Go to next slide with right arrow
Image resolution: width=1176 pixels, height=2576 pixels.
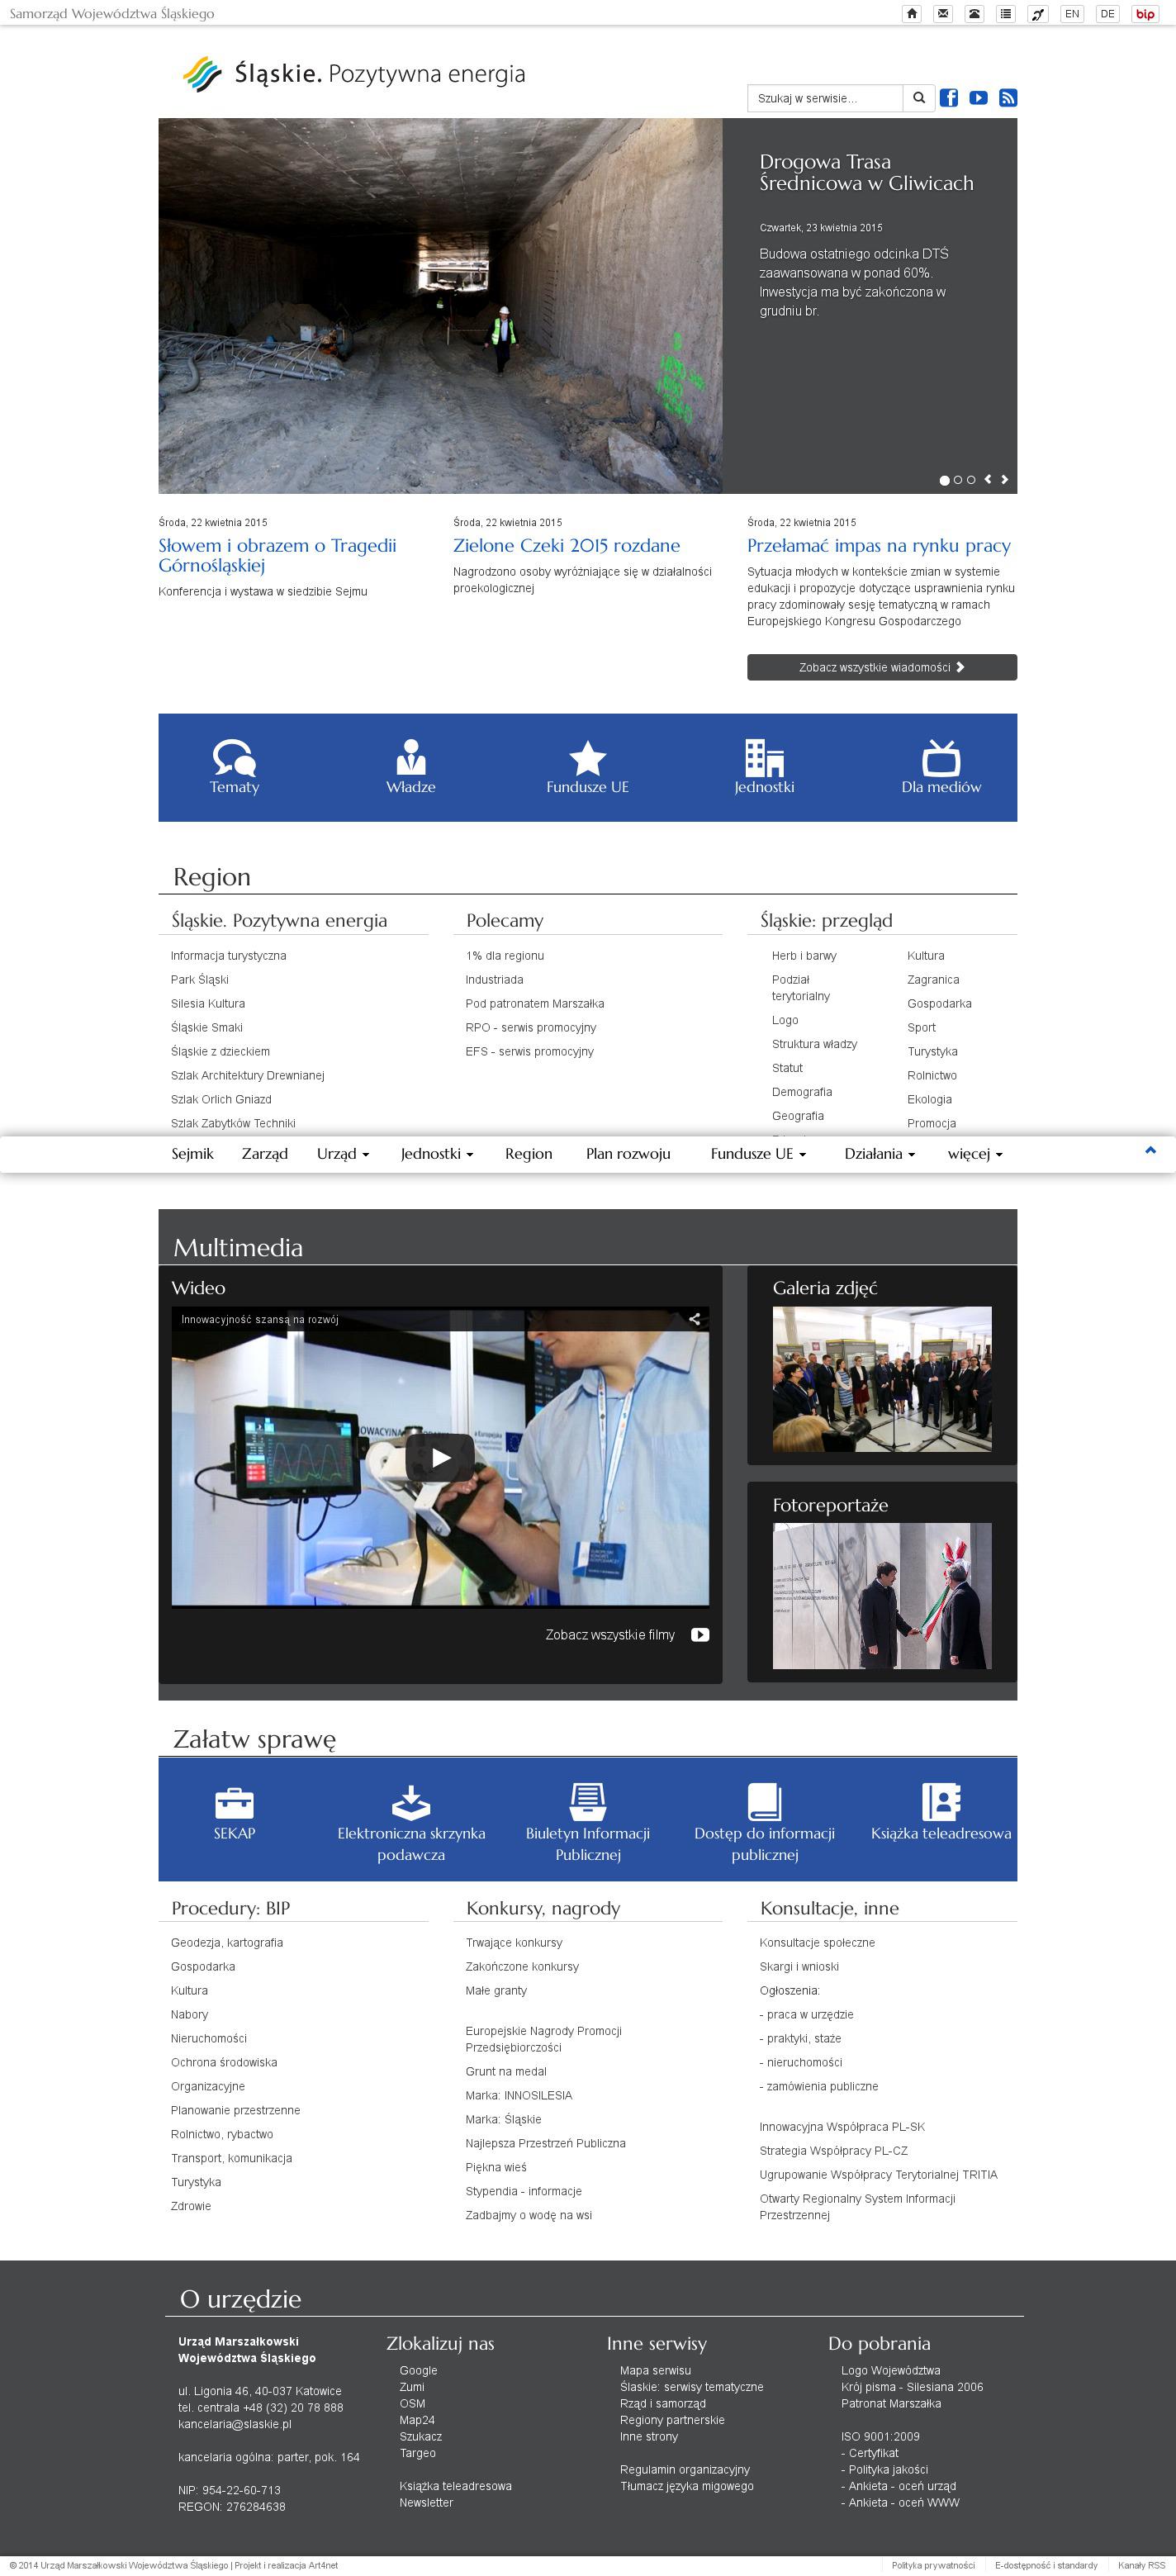(x=1004, y=480)
